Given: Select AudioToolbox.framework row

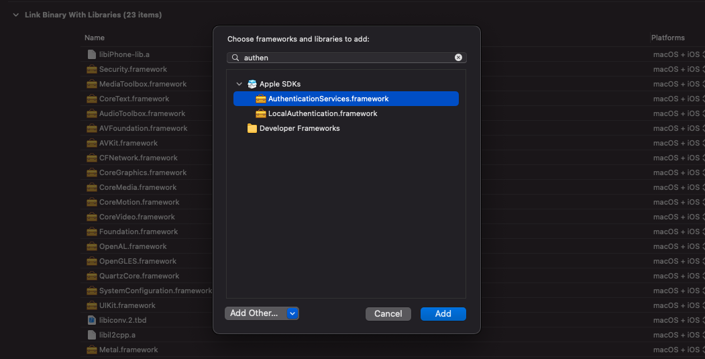Looking at the screenshot, I should tap(142, 113).
